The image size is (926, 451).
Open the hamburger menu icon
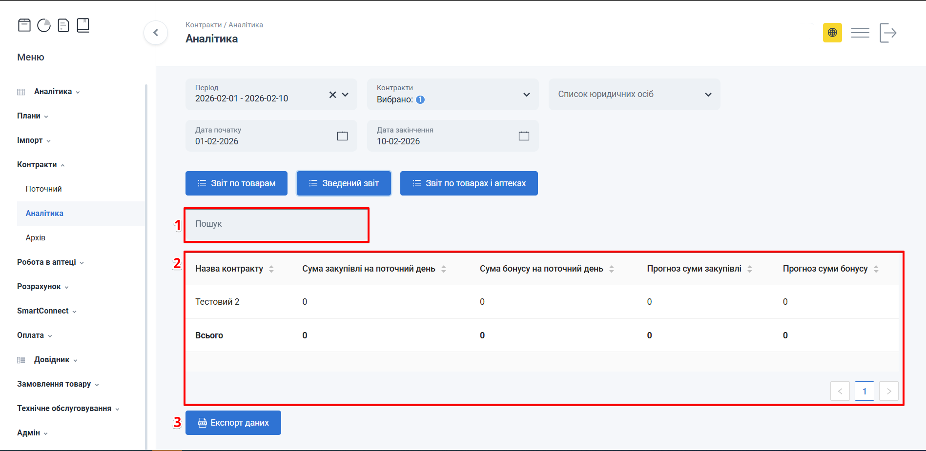pyautogui.click(x=860, y=33)
